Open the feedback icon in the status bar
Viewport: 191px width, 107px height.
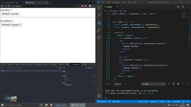click(184, 101)
